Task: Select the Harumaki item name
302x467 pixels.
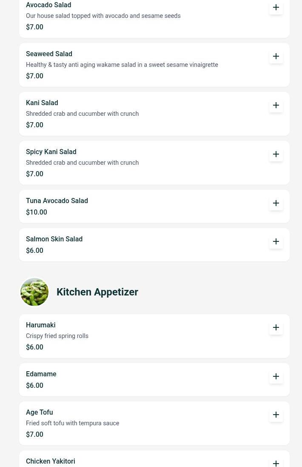Action: click(41, 325)
